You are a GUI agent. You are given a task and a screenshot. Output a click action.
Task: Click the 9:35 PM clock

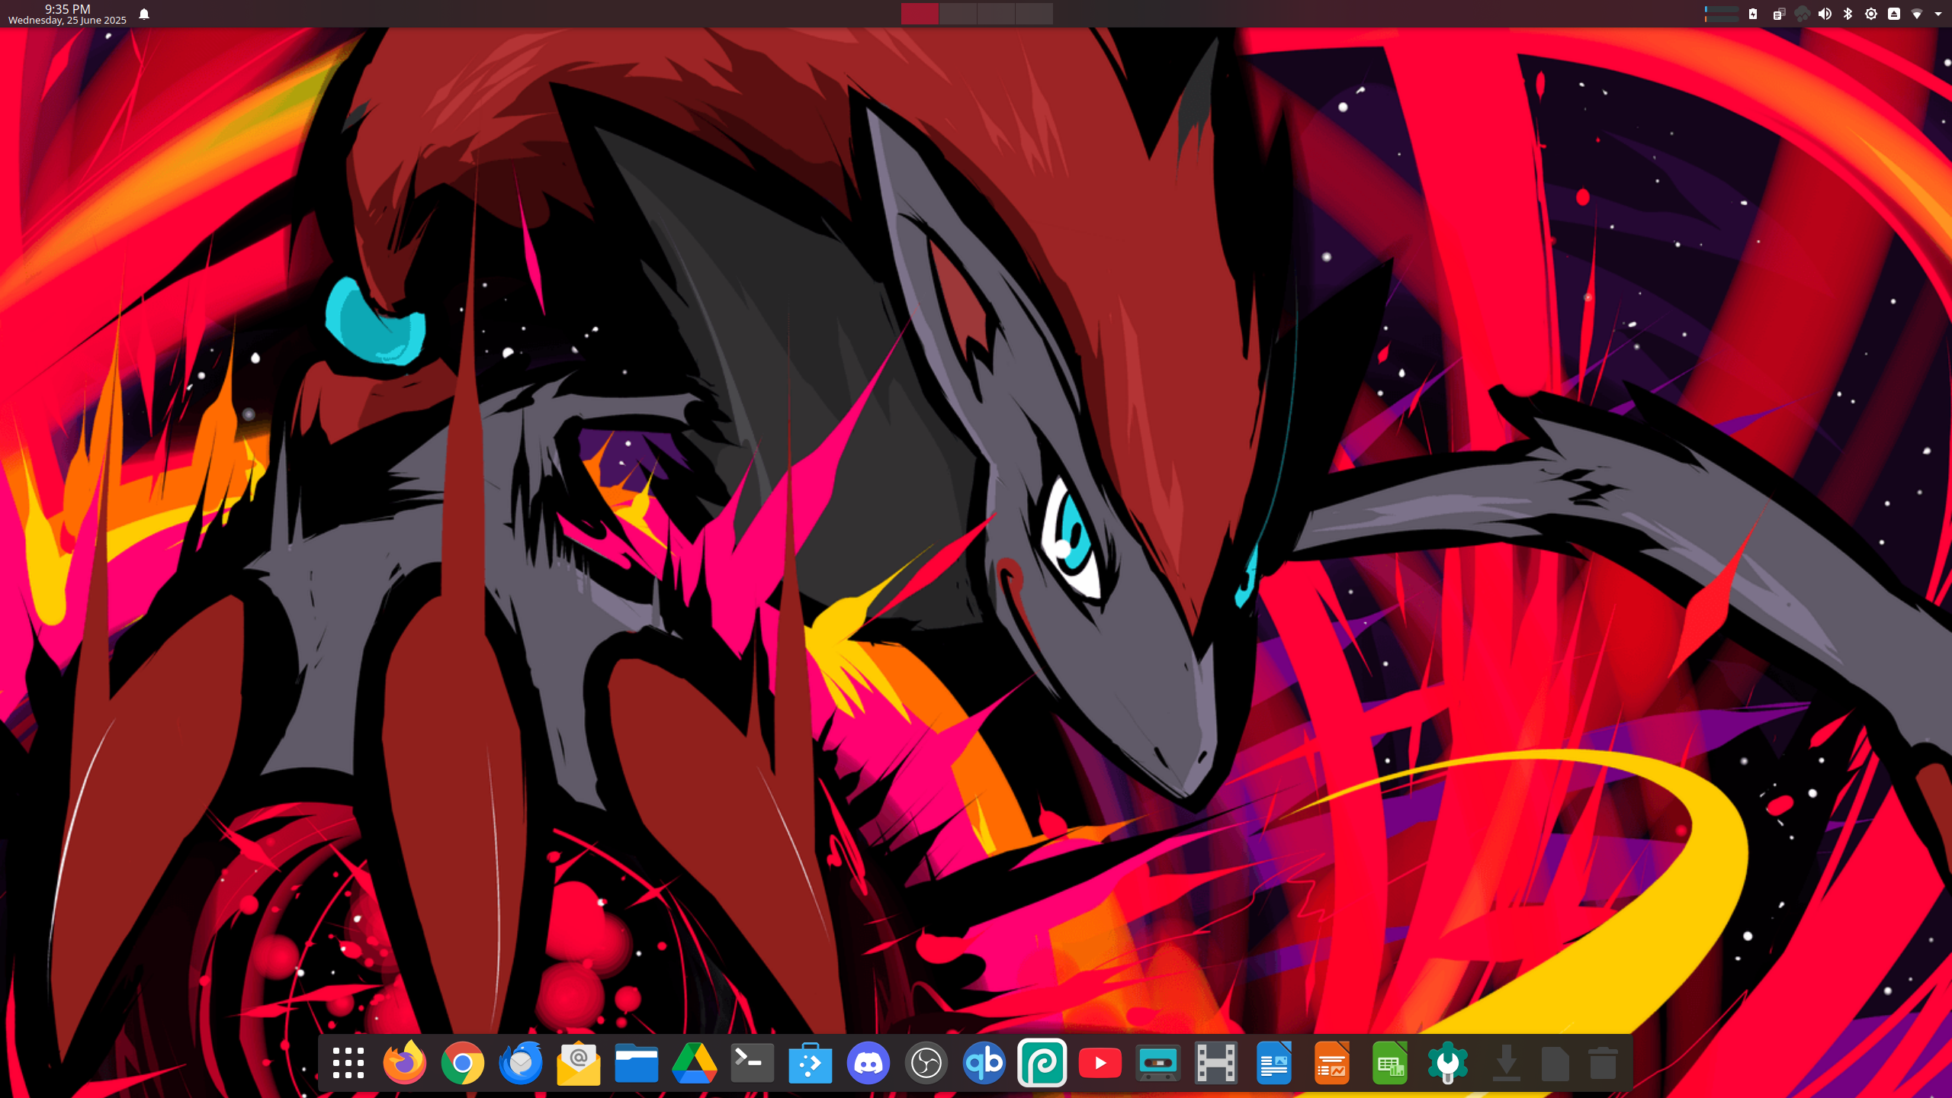click(x=67, y=8)
